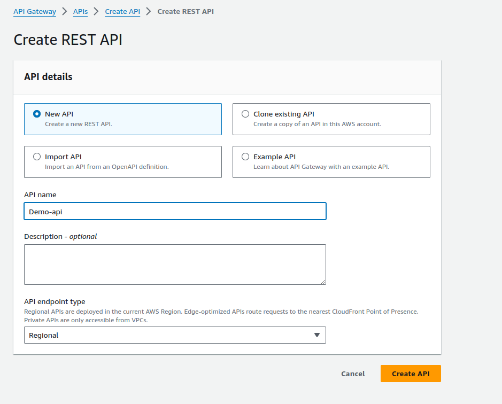Click the 'Create REST API' breadcrumb text
Image resolution: width=502 pixels, height=404 pixels.
(x=186, y=12)
